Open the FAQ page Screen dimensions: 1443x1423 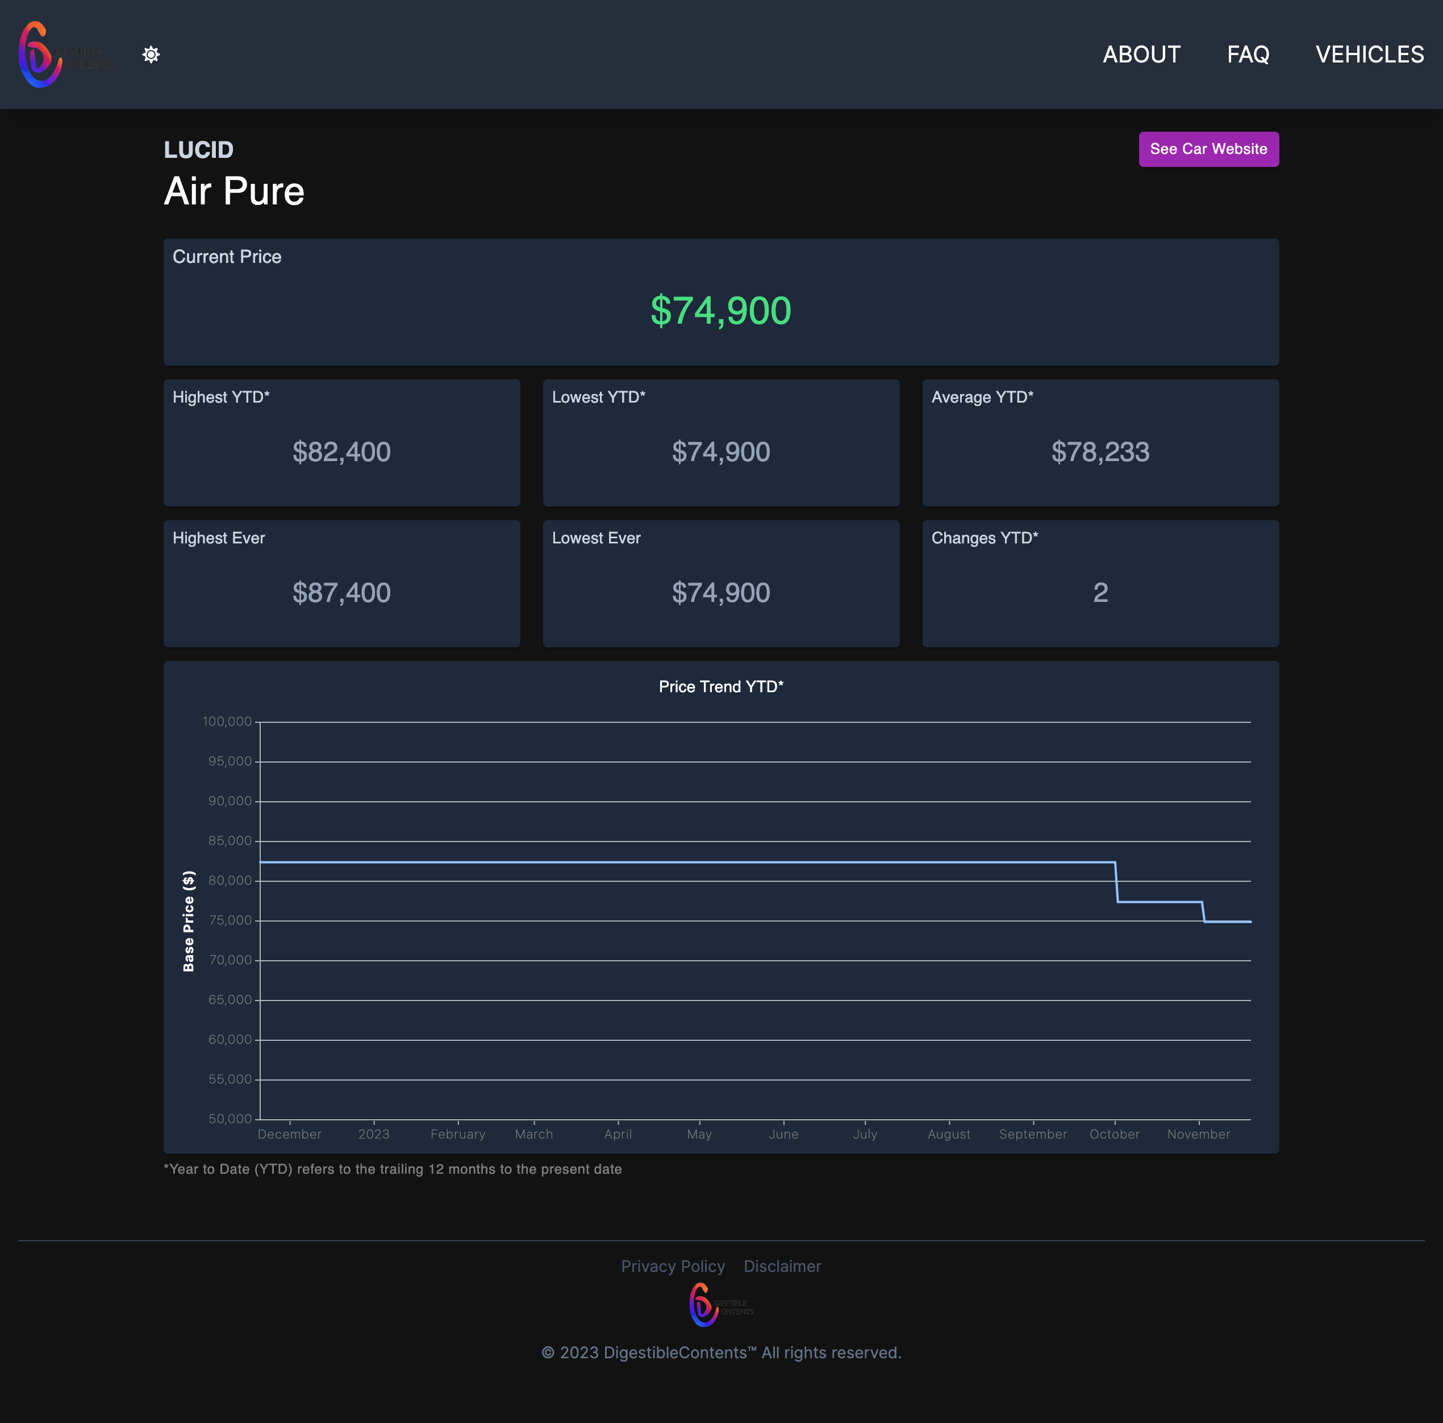pyautogui.click(x=1248, y=55)
